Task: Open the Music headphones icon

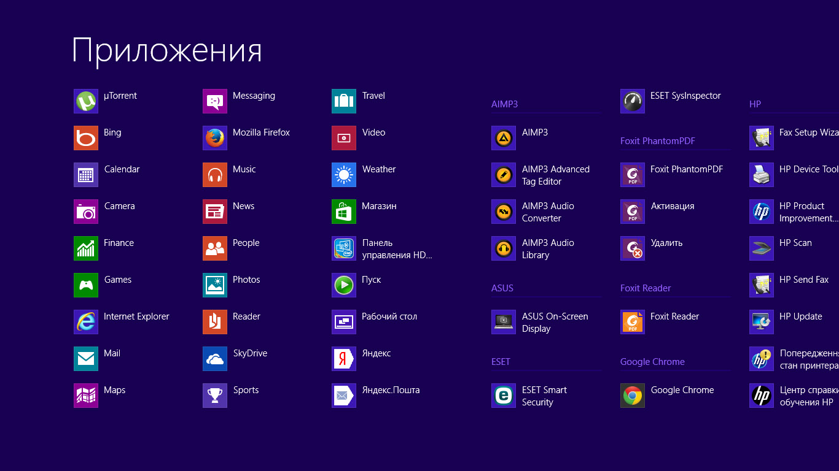Action: (215, 175)
